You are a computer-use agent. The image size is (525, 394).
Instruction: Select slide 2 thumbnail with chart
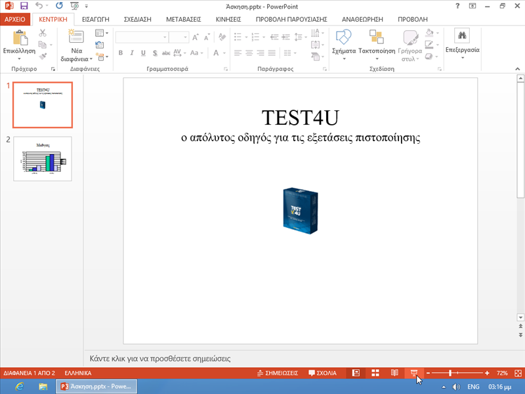[43, 159]
